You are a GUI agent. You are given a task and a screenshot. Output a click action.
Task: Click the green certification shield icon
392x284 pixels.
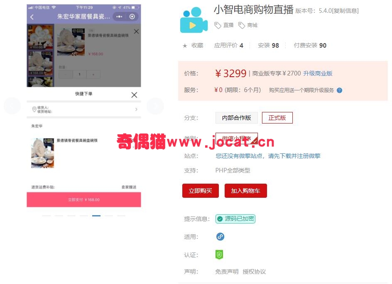[x=219, y=255]
